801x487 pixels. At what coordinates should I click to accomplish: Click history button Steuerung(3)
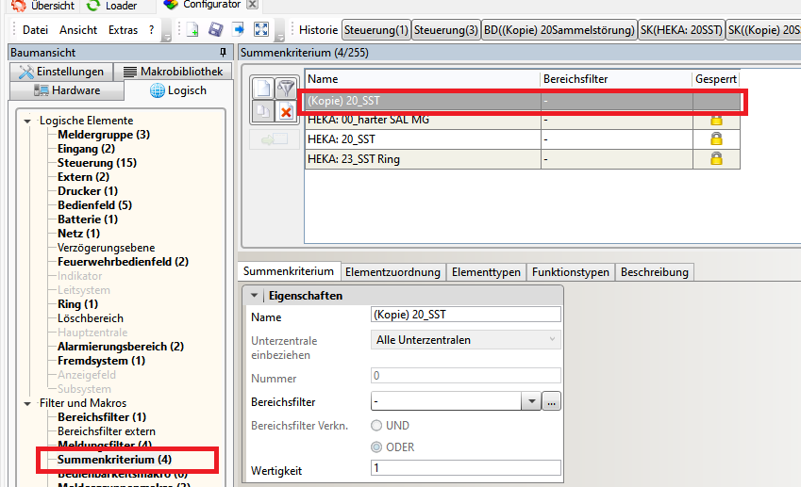pyautogui.click(x=445, y=30)
